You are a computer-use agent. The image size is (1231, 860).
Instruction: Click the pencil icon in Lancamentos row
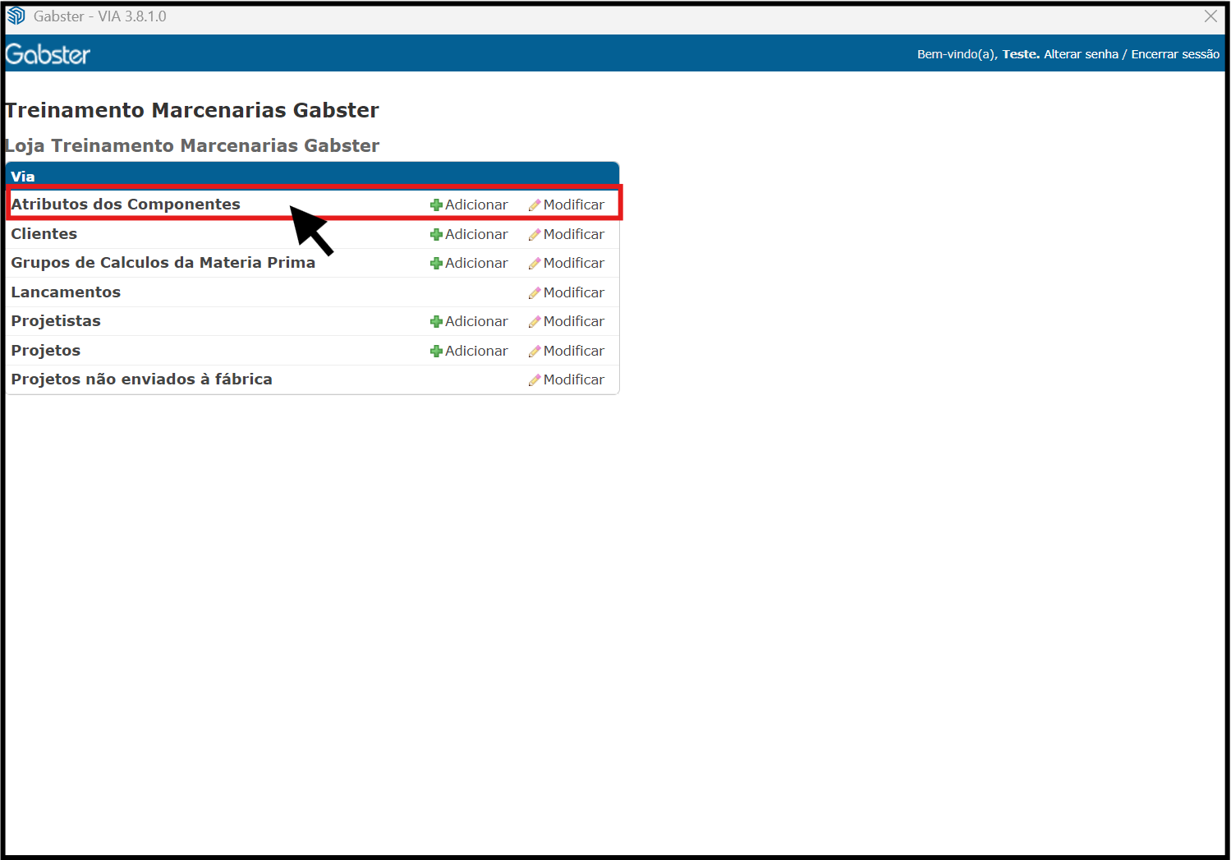coord(535,293)
